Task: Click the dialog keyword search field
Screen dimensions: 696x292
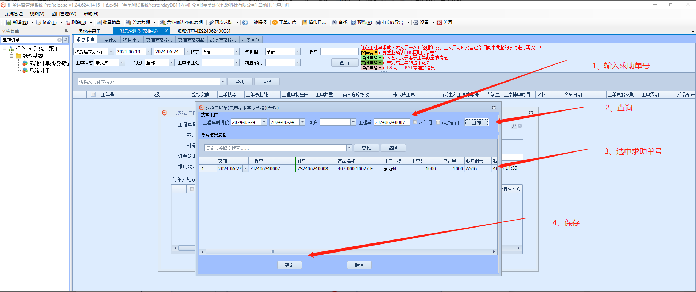Action: click(x=275, y=148)
